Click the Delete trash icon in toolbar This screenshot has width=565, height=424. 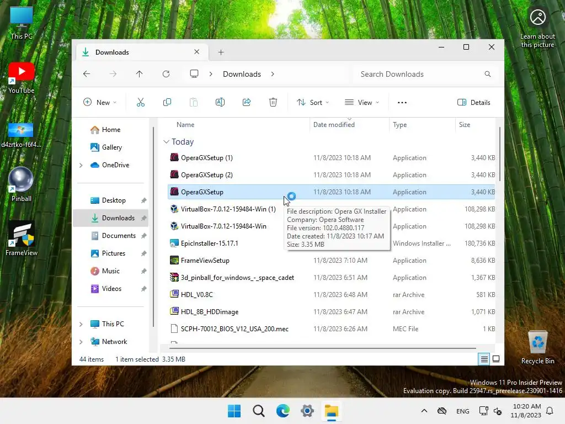coord(273,102)
